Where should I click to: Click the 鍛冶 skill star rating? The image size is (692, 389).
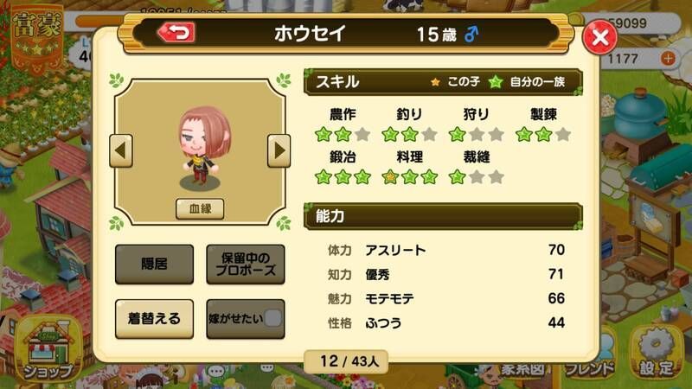[343, 177]
